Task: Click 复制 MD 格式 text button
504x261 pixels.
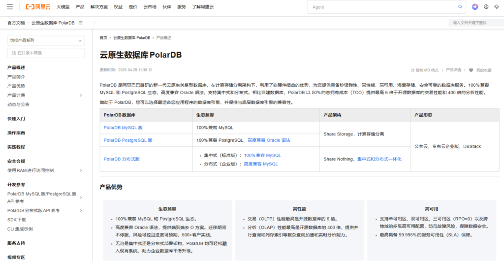Action: 427,70
